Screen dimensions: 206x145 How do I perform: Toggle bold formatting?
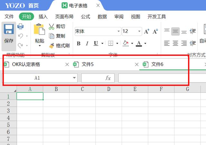point(79,43)
